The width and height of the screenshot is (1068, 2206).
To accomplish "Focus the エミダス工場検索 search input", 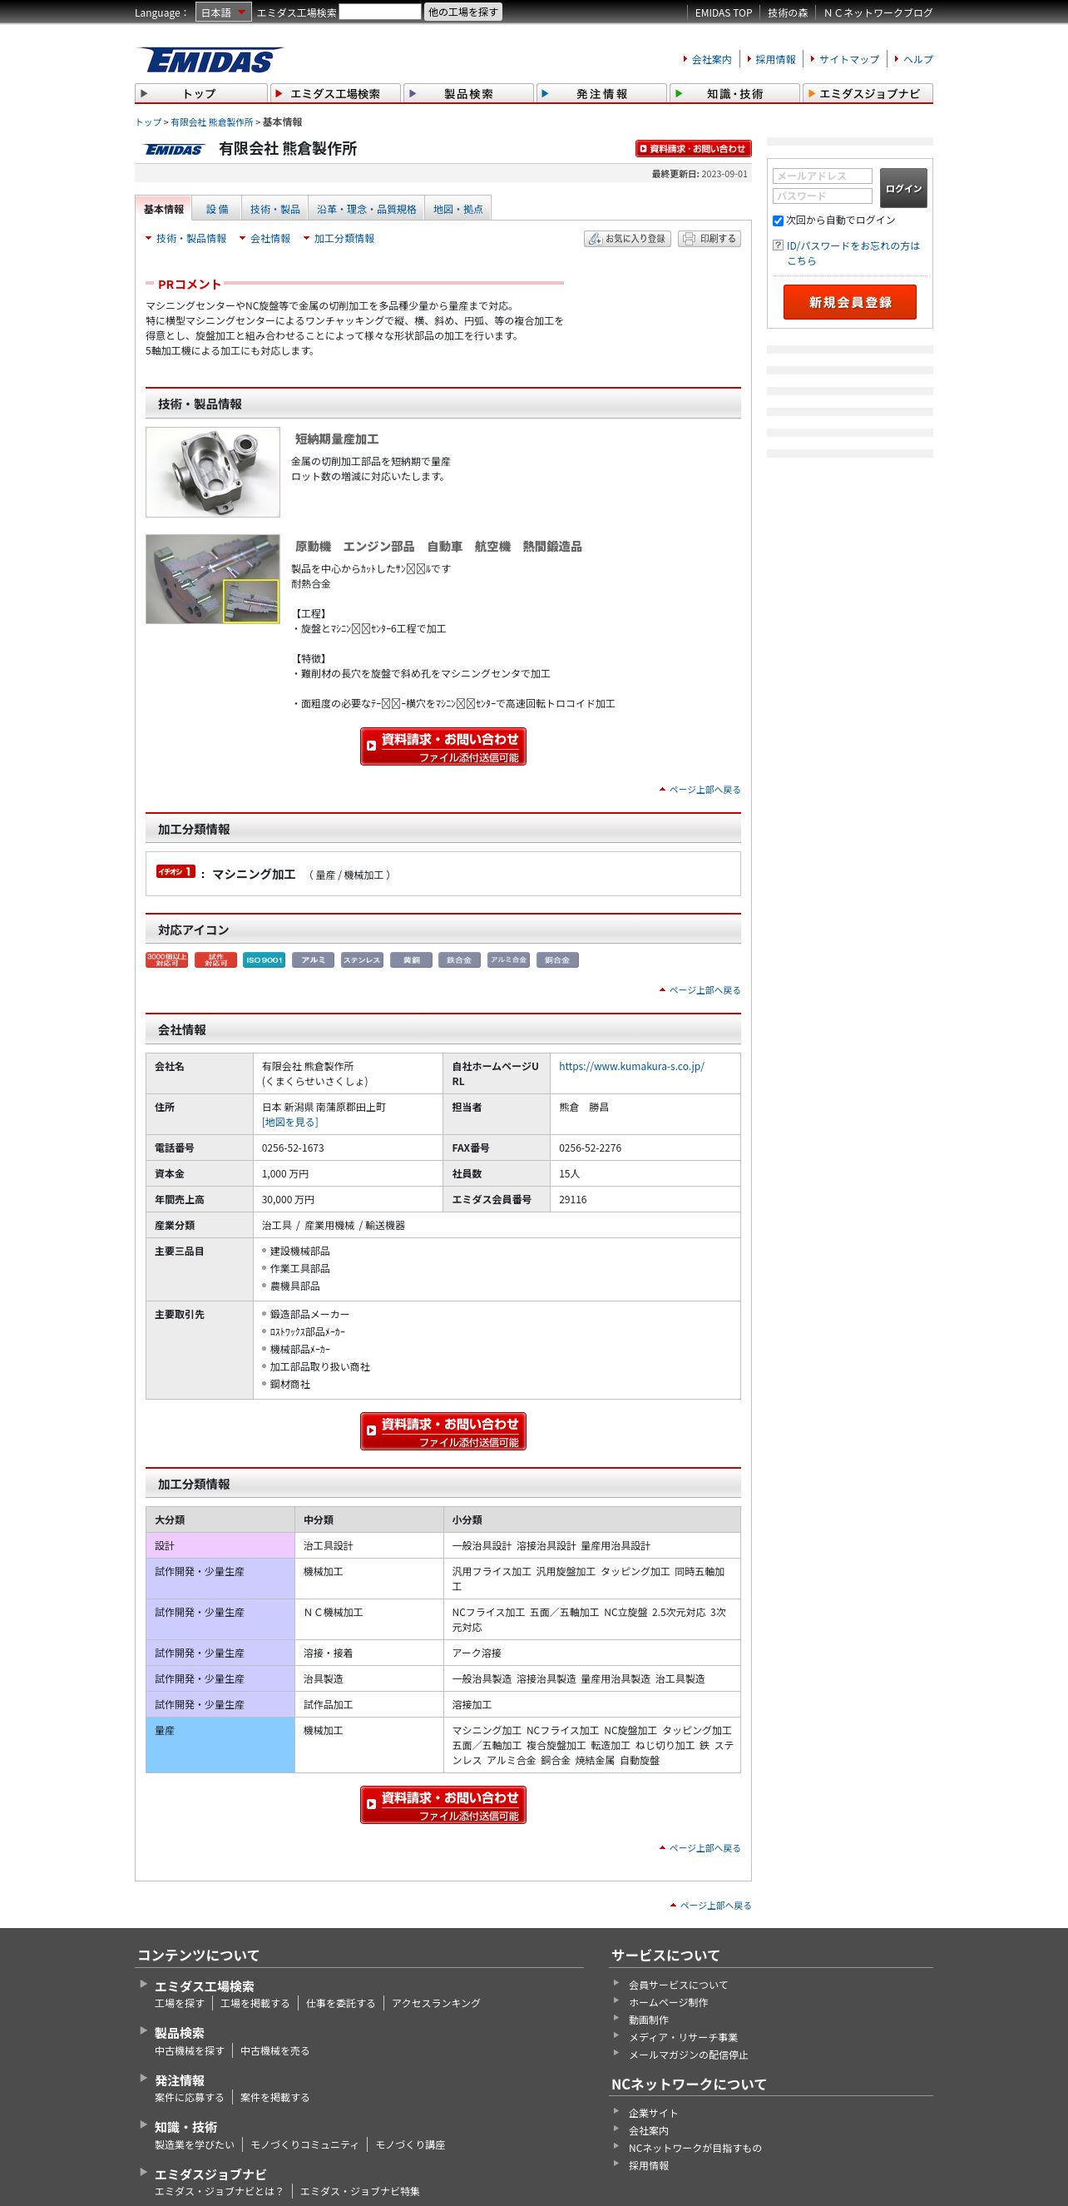I will (380, 12).
